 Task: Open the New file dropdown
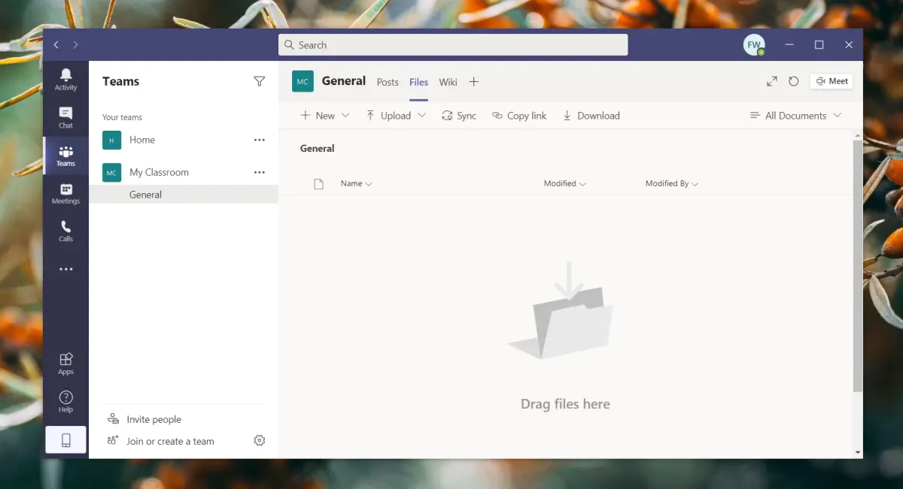click(x=325, y=116)
